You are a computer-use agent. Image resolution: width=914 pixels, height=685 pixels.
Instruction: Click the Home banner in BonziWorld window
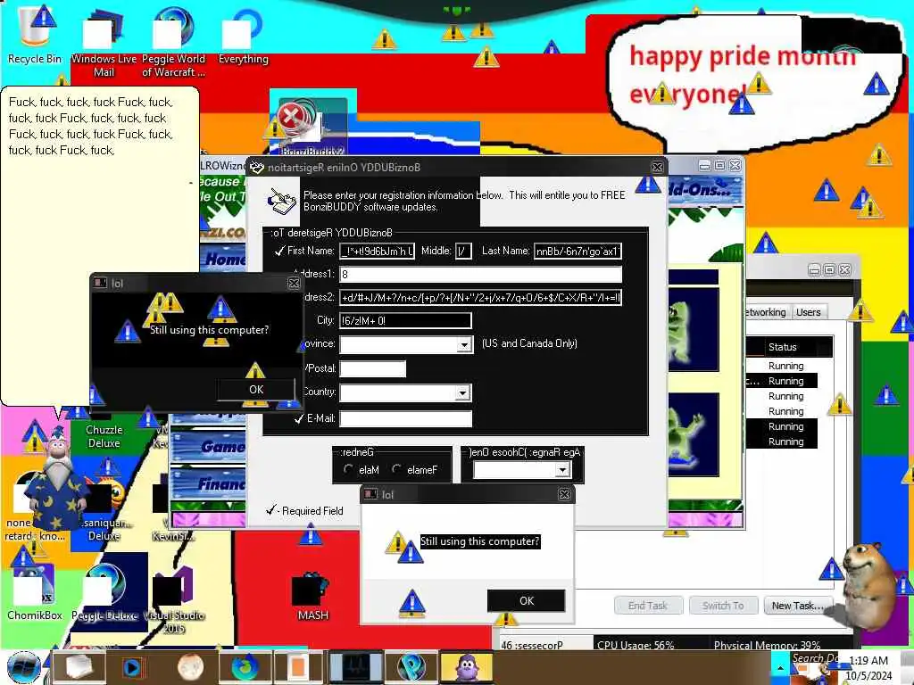[x=223, y=259]
